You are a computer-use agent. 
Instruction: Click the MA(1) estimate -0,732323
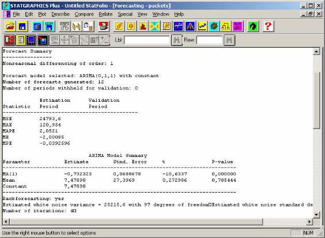point(78,174)
